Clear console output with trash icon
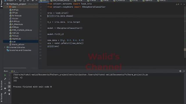Image resolution: width=186 pixels, height=104 pixels. click(x=9, y=94)
